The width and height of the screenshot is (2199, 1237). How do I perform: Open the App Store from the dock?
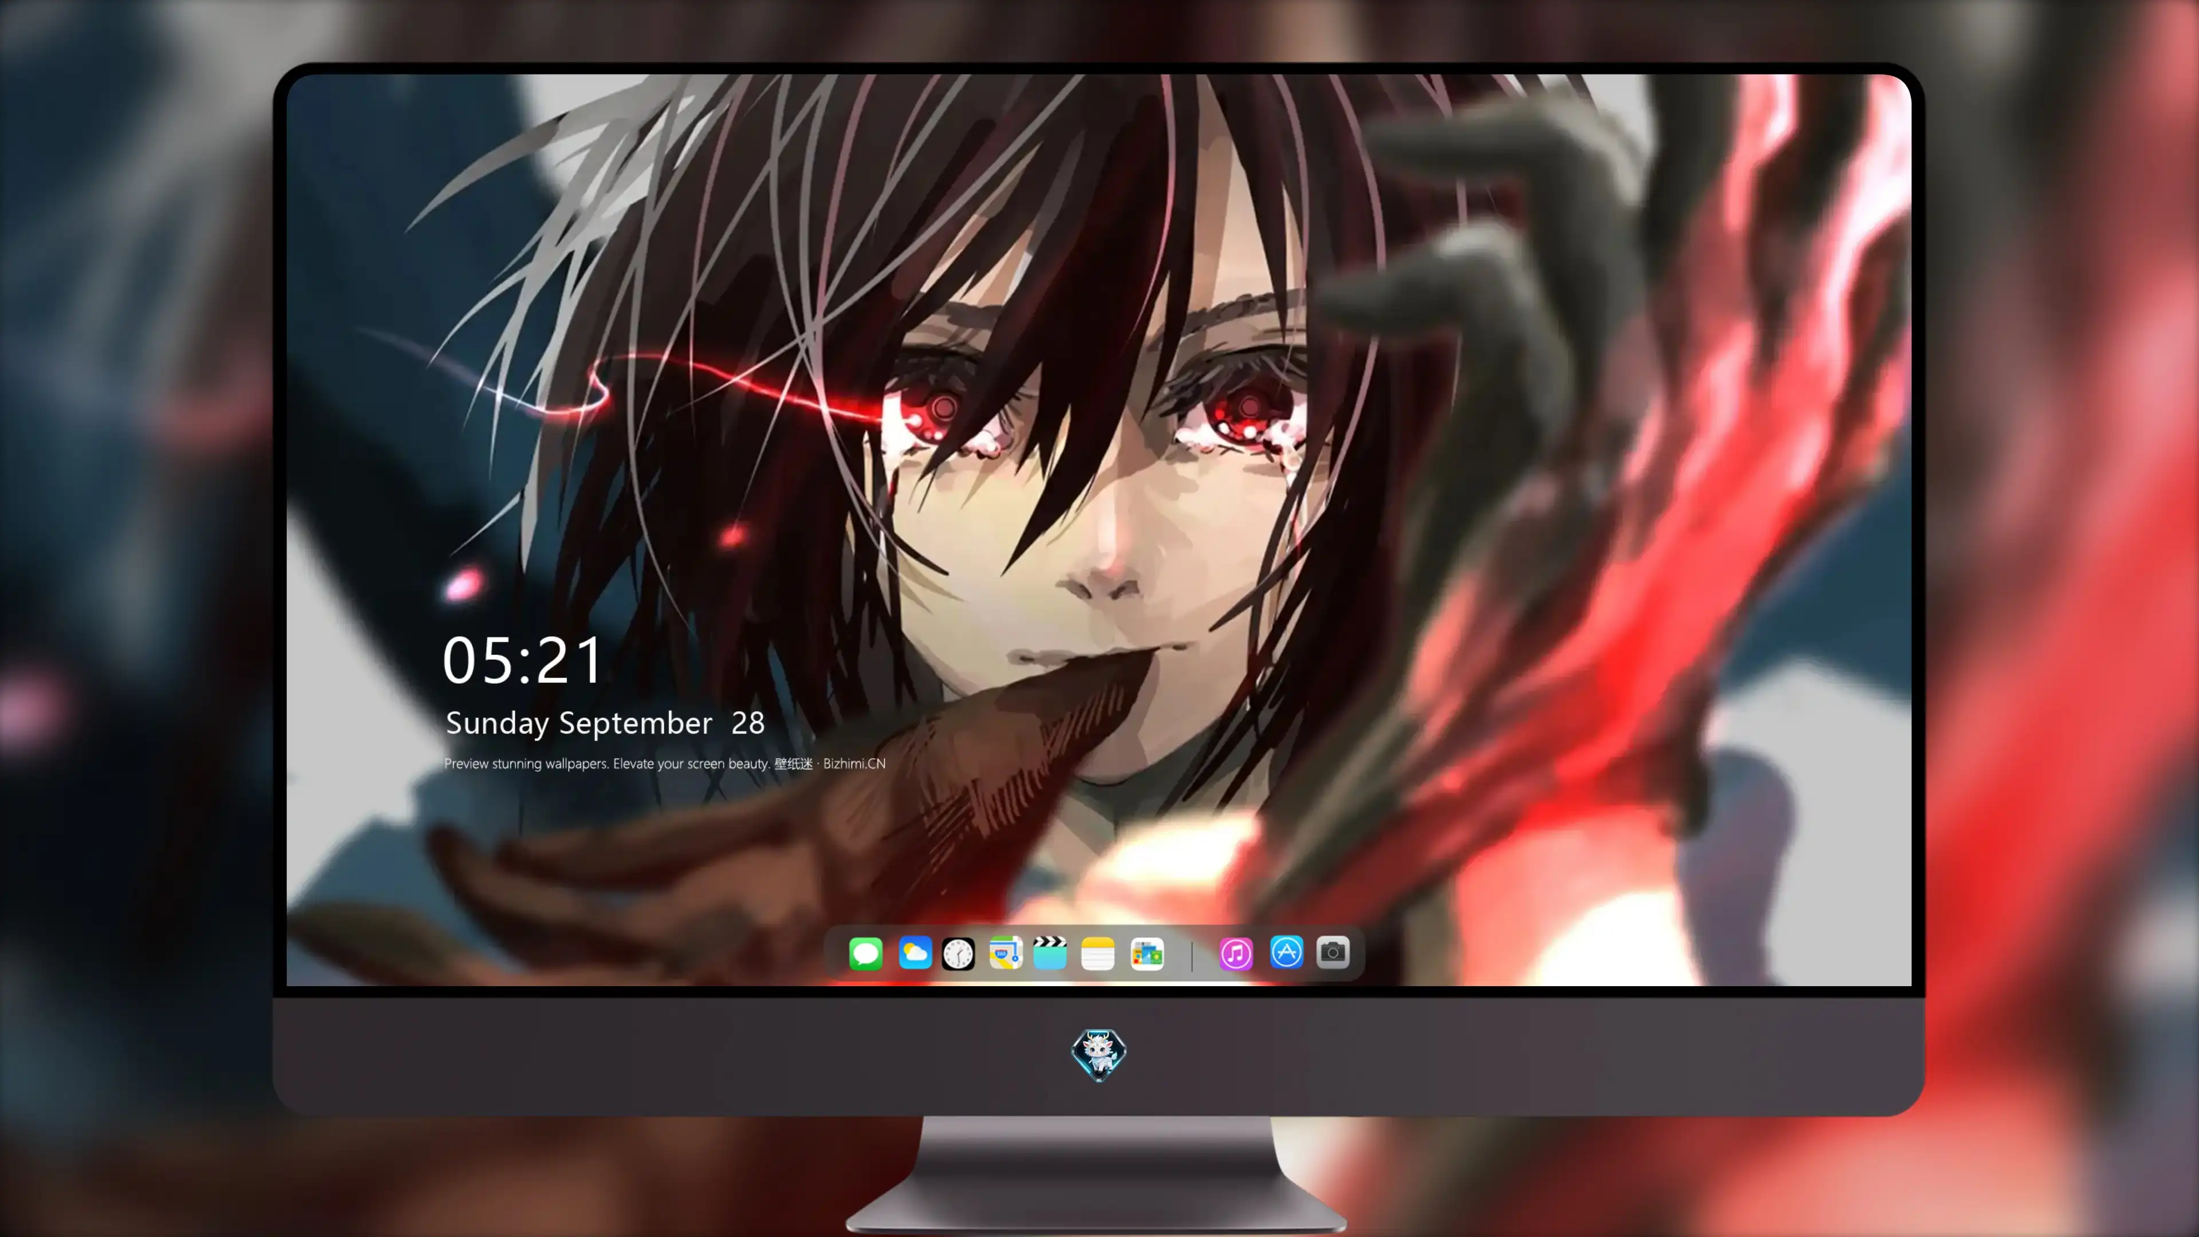(x=1286, y=952)
